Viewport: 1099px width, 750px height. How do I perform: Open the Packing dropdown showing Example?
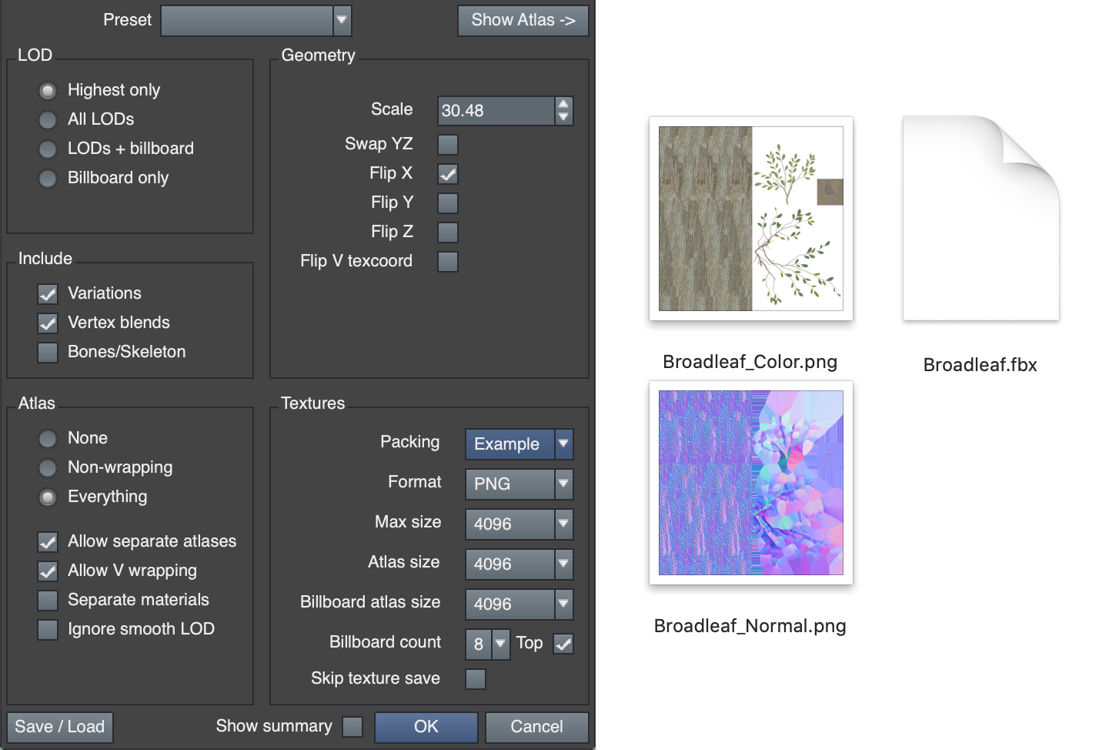[x=519, y=444]
